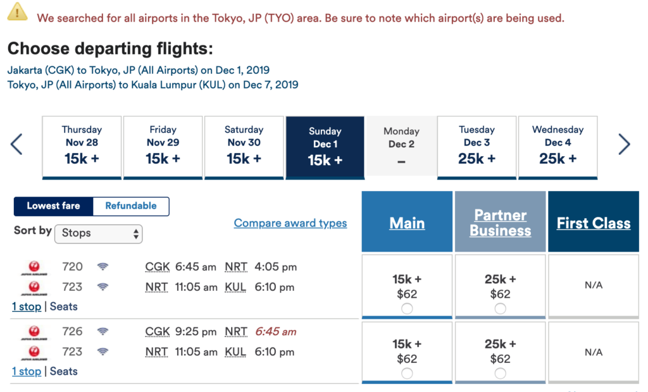648x392 pixels.
Task: Click the warning triangle icon above the airport notice
Action: pos(17,13)
